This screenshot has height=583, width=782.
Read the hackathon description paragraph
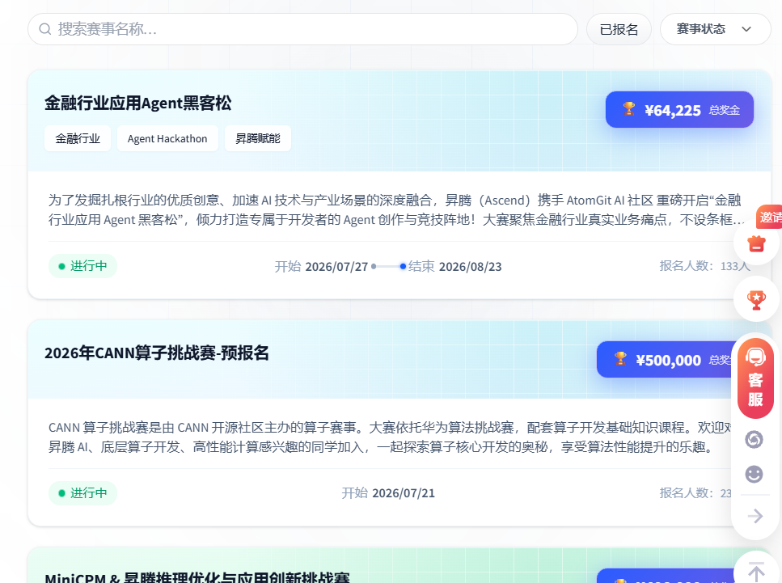[x=396, y=210]
